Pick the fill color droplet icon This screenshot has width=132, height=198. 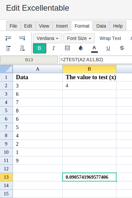[x=81, y=48]
